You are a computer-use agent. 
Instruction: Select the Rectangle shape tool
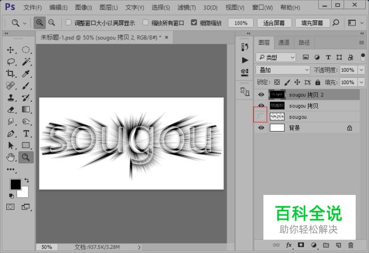pyautogui.click(x=26, y=145)
